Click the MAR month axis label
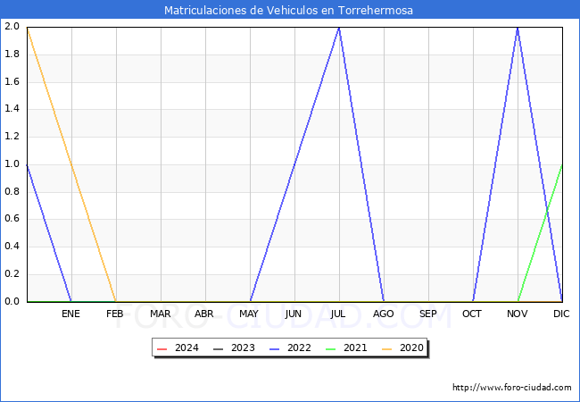580x402 pixels. tap(160, 314)
